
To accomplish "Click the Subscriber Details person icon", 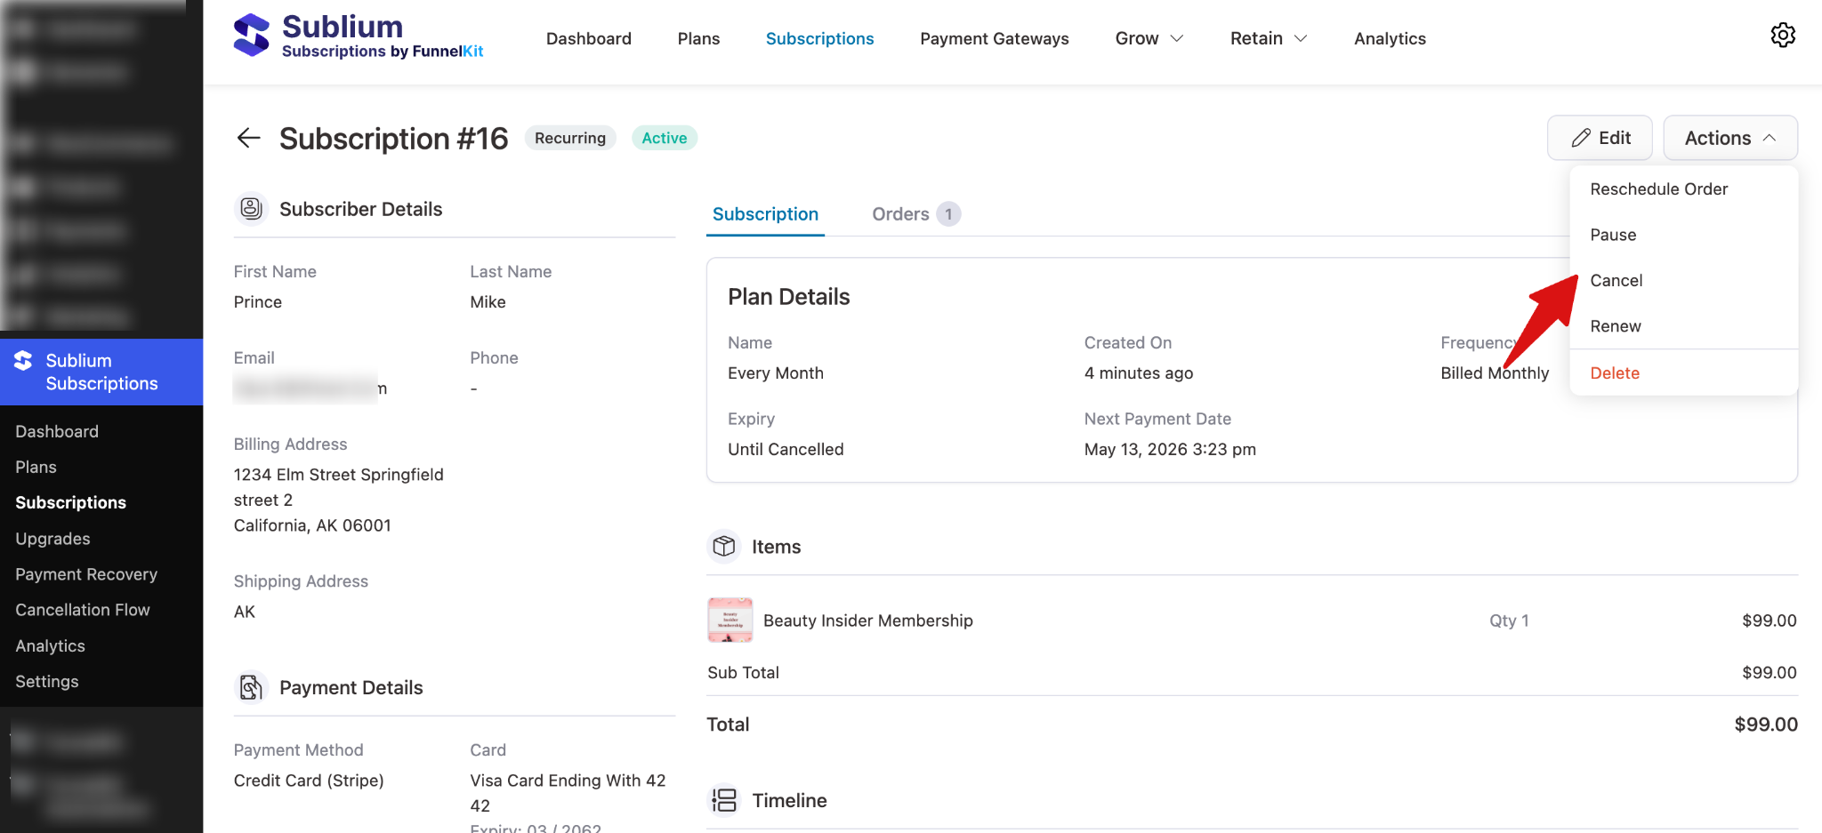I will point(251,209).
